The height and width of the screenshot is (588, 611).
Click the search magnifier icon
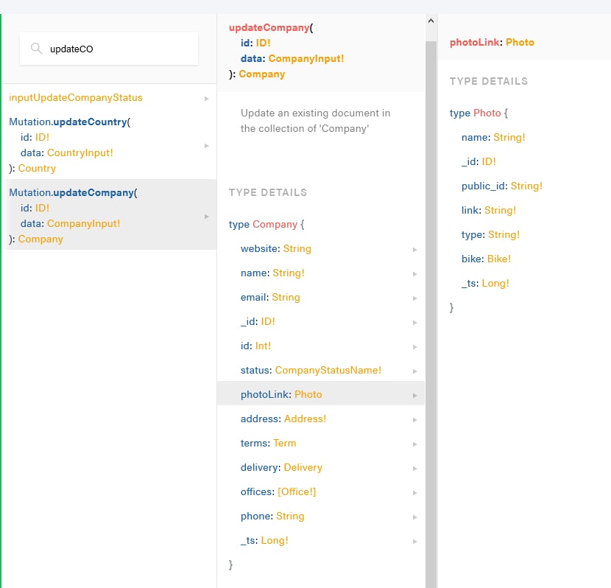coord(36,49)
